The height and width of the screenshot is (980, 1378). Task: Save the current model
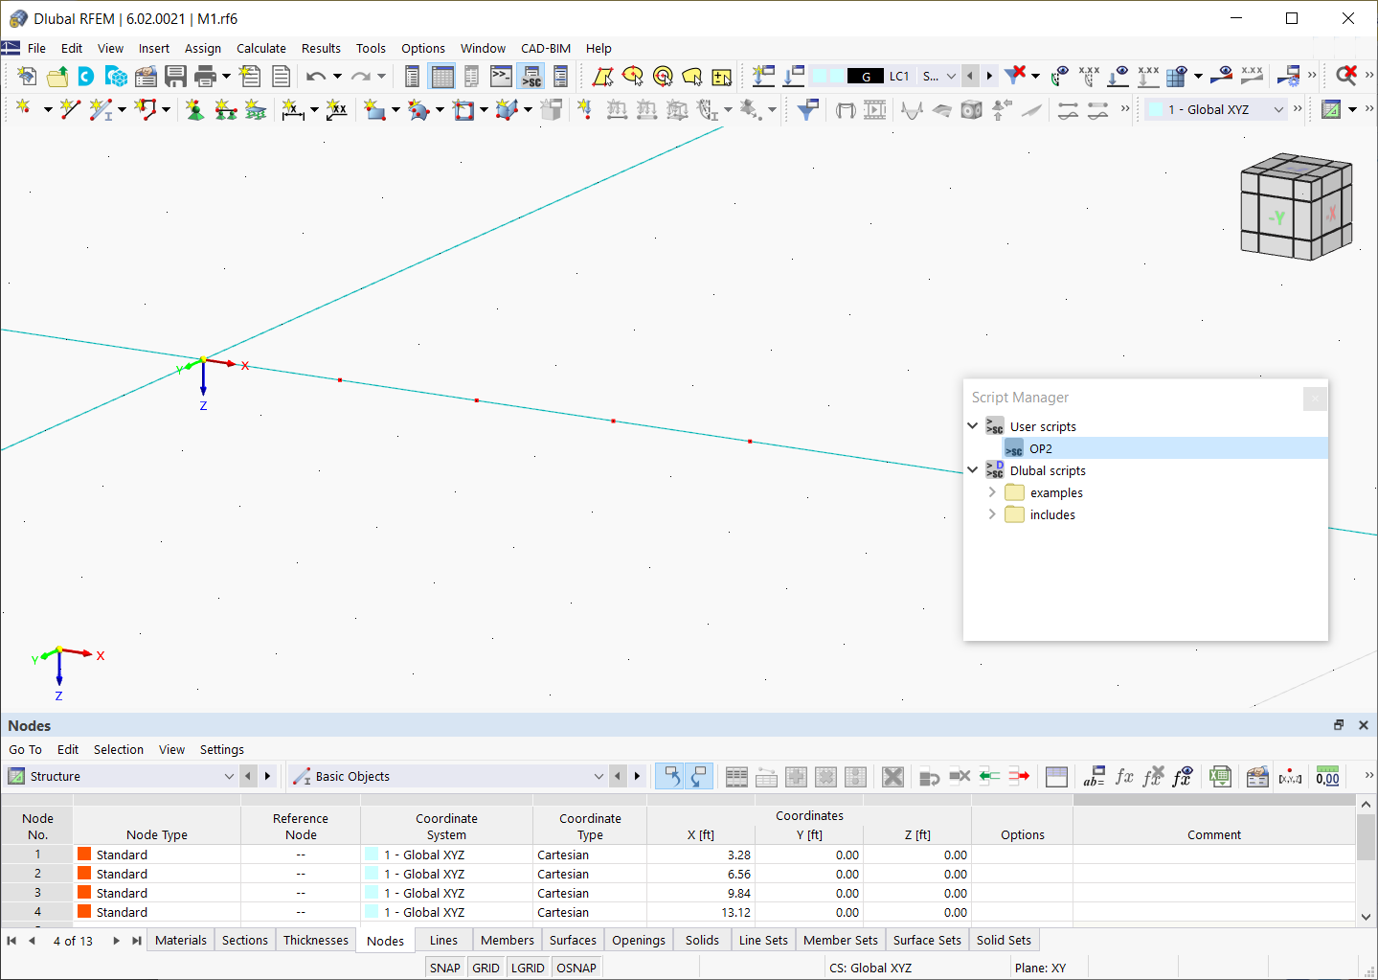coord(176,76)
